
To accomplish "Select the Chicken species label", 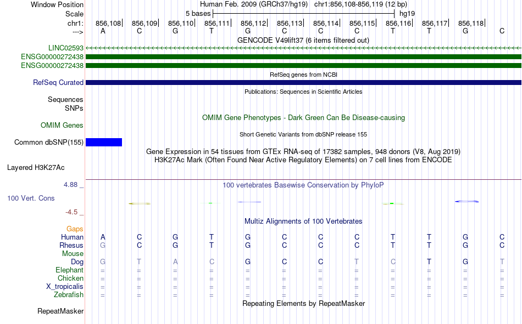I will click(70, 278).
